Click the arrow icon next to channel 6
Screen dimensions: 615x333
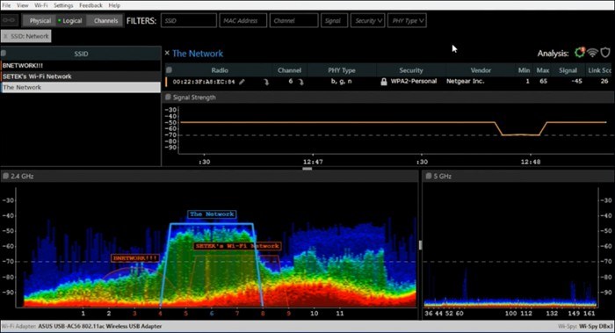point(300,82)
